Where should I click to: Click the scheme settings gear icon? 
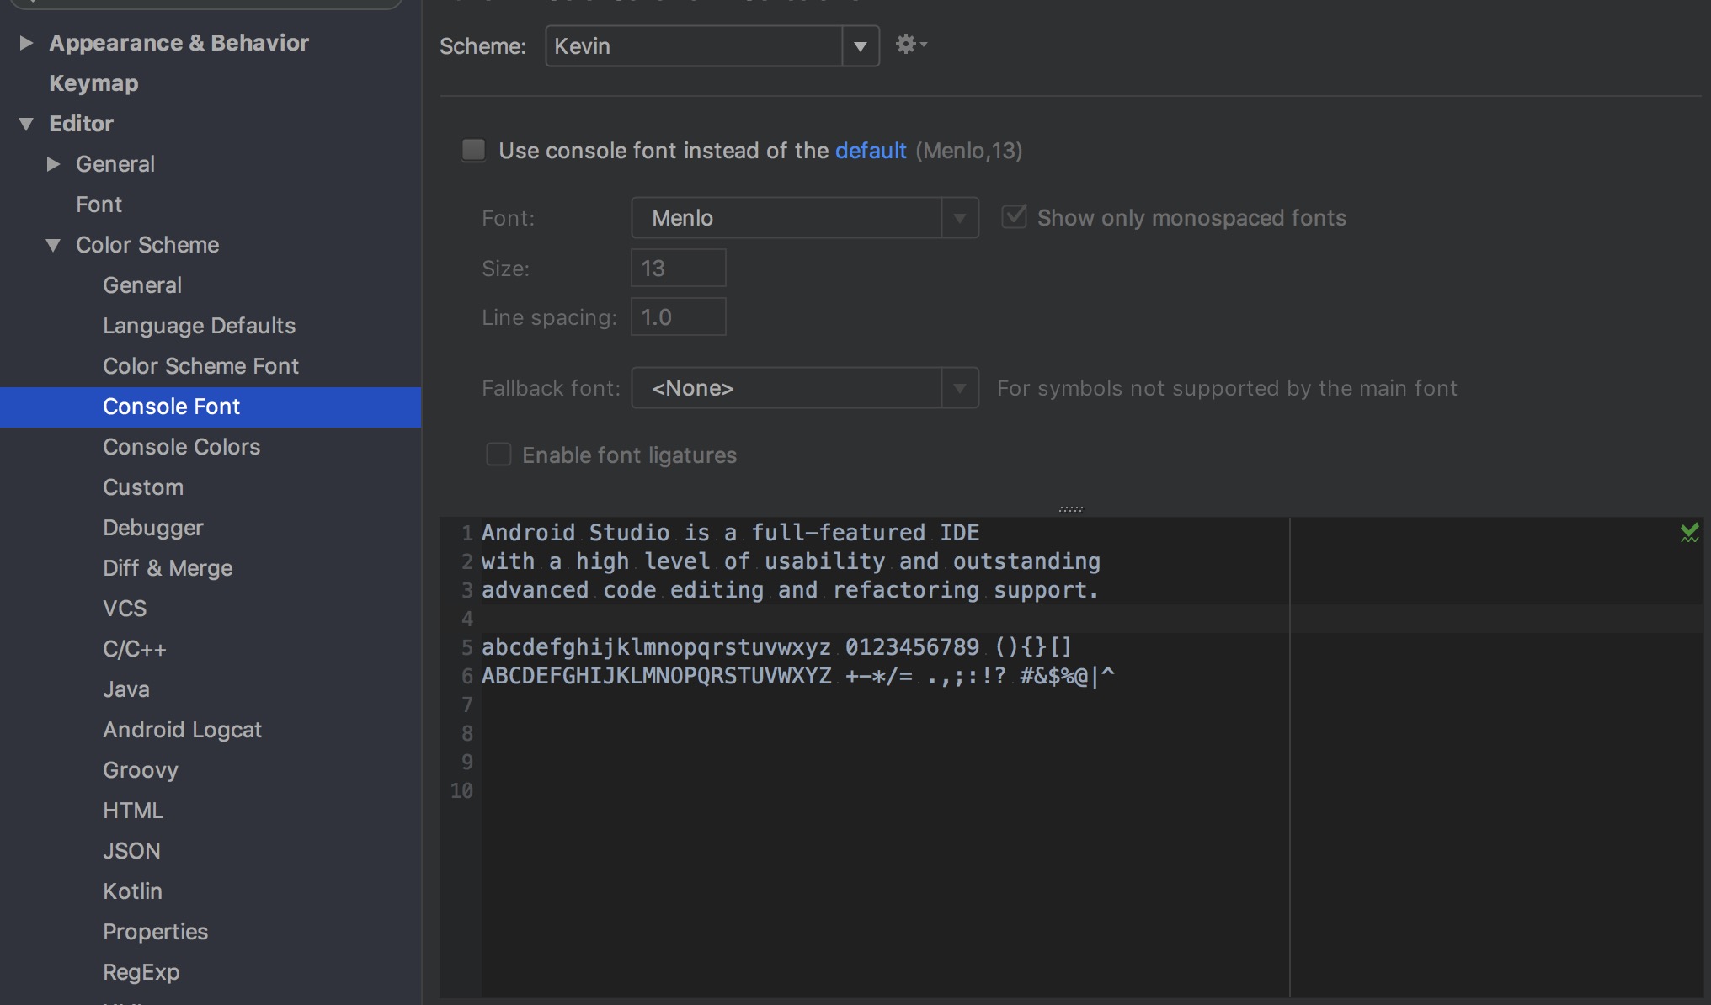click(x=908, y=45)
